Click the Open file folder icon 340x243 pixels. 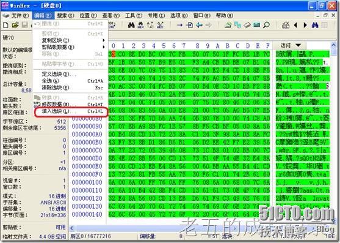click(15, 25)
